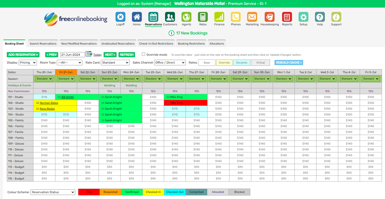Open Bill Smith reservation link
Viewport: 385px width, 199px height.
point(67,97)
